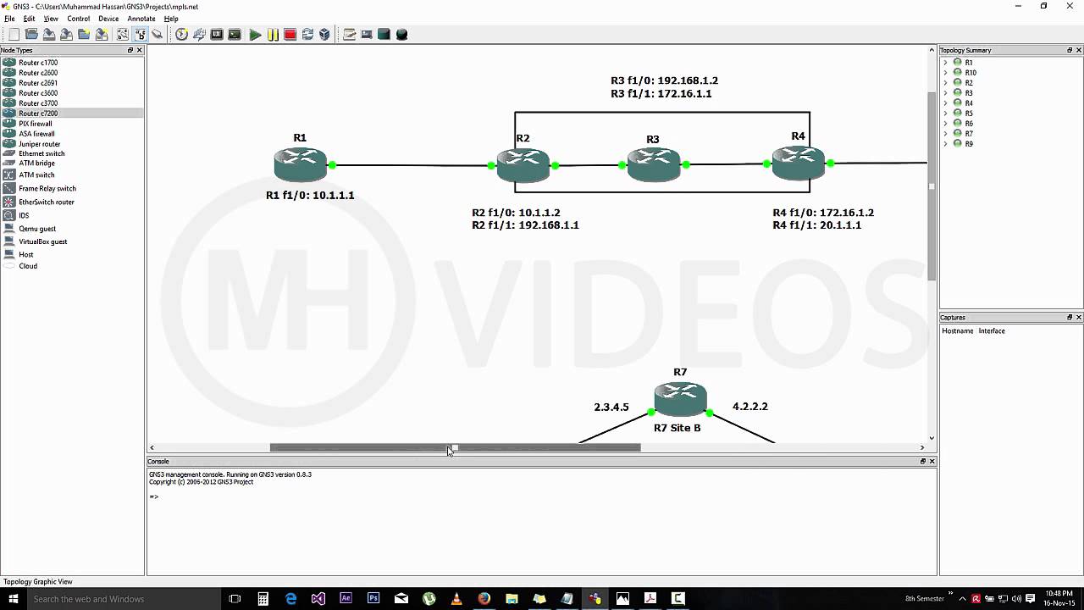
Task: Click the VirtualBox cube toolbar icon
Action: click(324, 35)
